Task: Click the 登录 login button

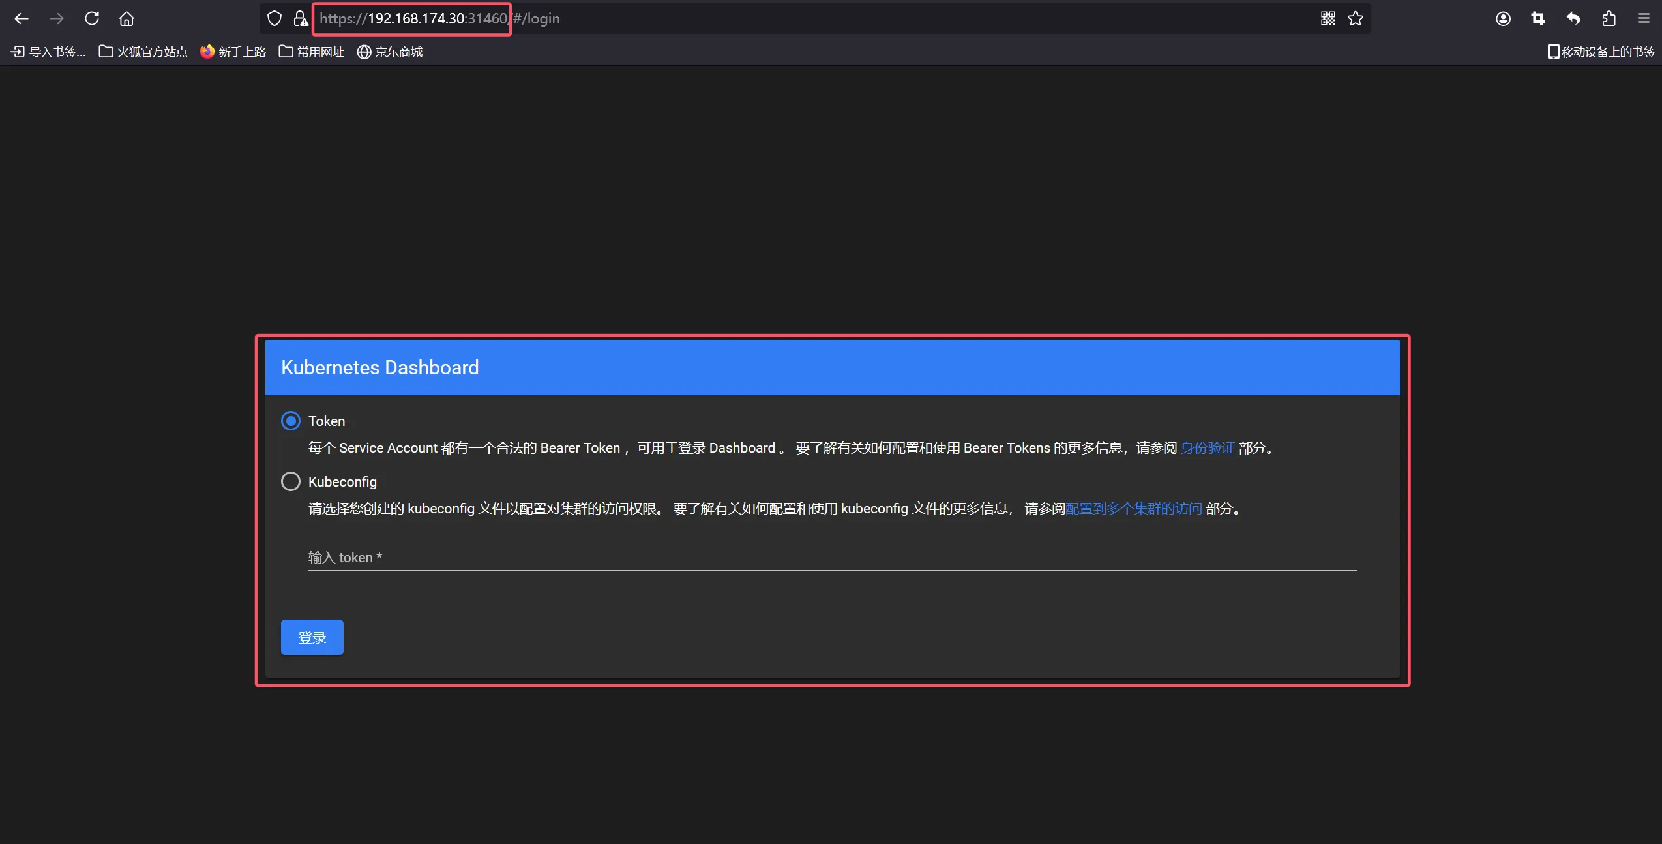Action: click(312, 637)
